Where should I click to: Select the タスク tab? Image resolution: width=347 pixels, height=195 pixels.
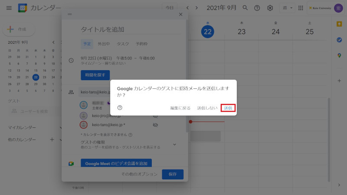[123, 44]
